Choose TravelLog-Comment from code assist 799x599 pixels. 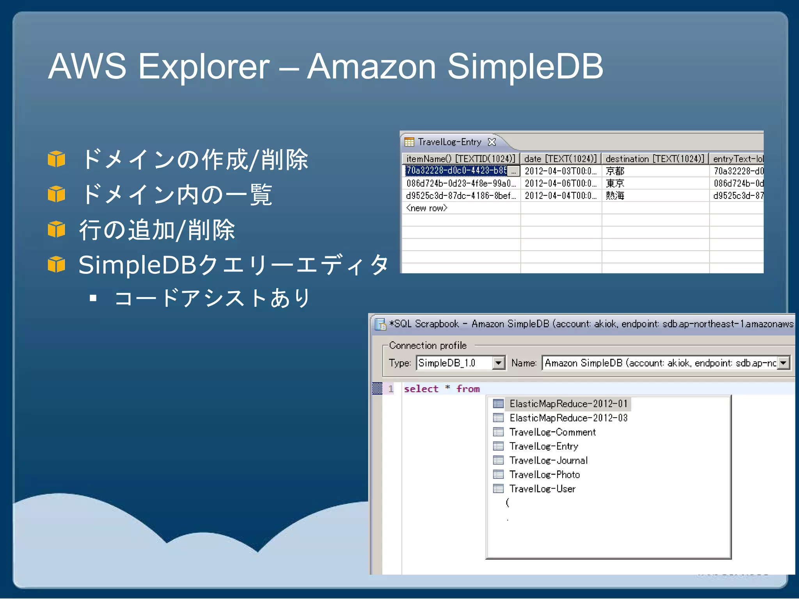(552, 432)
